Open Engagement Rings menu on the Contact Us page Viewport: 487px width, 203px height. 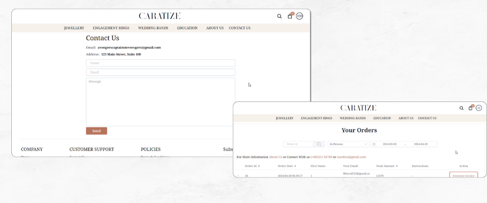(x=111, y=28)
